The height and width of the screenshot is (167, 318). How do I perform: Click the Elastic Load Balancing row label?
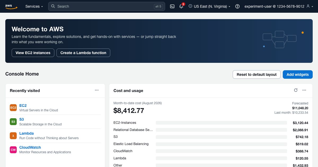pos(131,144)
